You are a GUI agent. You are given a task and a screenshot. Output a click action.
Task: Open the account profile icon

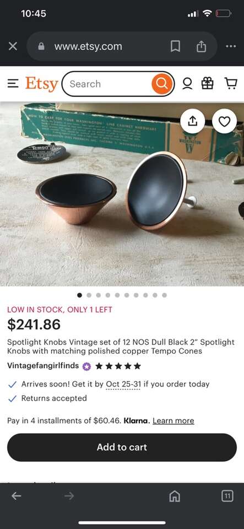(187, 83)
